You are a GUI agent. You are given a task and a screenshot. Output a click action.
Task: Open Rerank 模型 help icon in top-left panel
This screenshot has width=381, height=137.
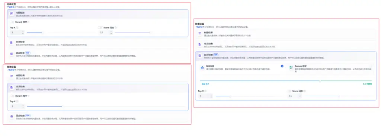tap(28, 22)
